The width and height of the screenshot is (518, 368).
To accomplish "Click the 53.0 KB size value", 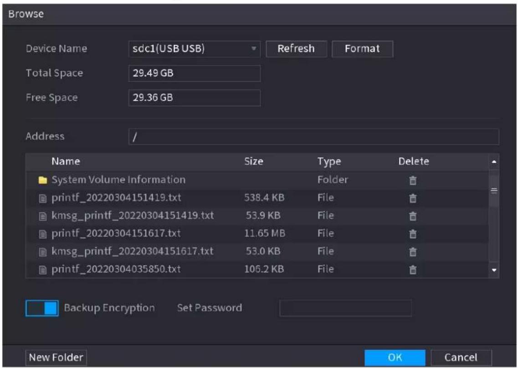I will click(x=263, y=251).
